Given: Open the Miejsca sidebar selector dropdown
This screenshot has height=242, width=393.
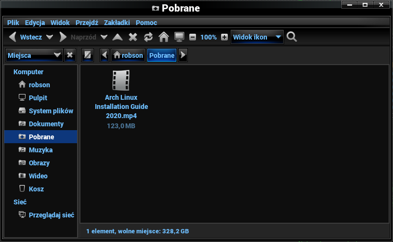Looking at the screenshot, I should point(34,55).
